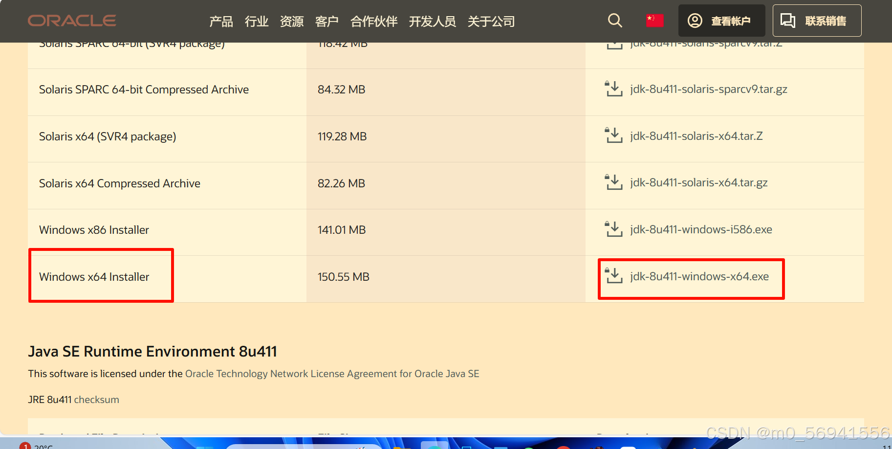Select 'Windows x64 Installer' row label
The width and height of the screenshot is (892, 449).
tap(94, 277)
